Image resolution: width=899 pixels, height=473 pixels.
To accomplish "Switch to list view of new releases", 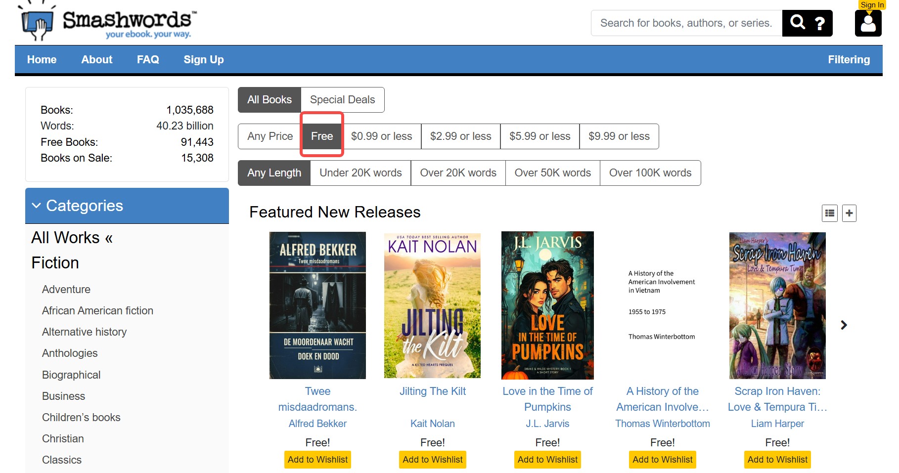I will click(x=829, y=213).
